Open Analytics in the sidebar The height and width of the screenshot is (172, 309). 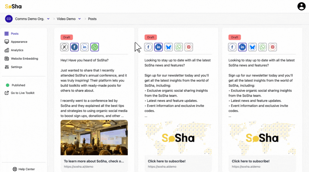pyautogui.click(x=17, y=50)
